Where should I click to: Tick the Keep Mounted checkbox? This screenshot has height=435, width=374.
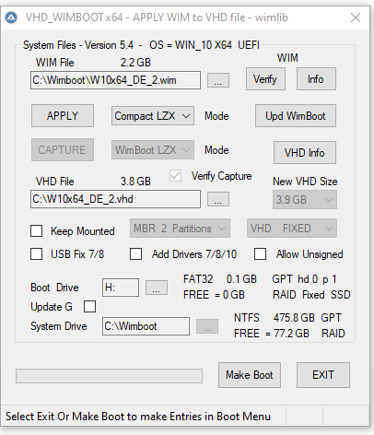coord(36,231)
